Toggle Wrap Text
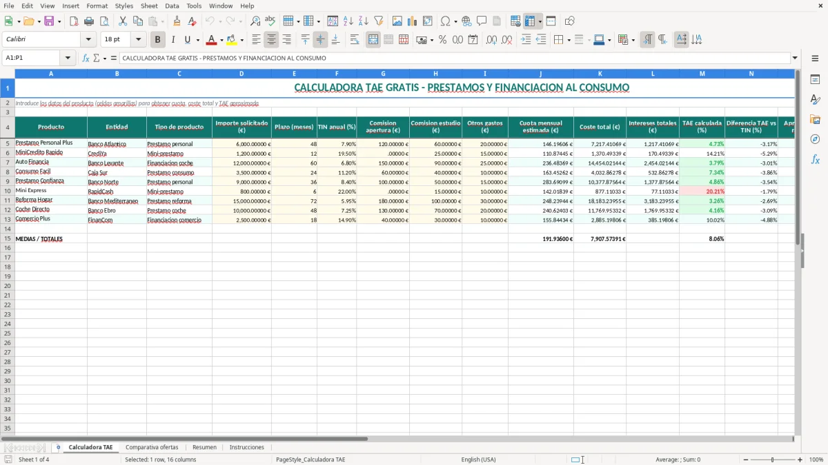The height and width of the screenshot is (465, 828). pos(355,40)
